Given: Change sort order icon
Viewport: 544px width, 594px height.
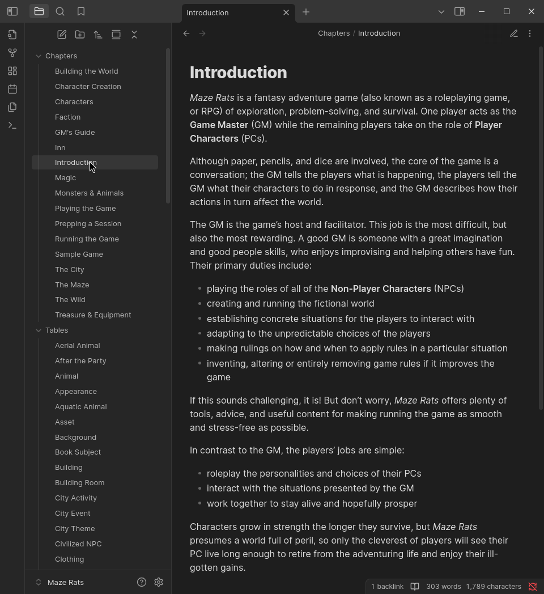Looking at the screenshot, I should [x=98, y=35].
